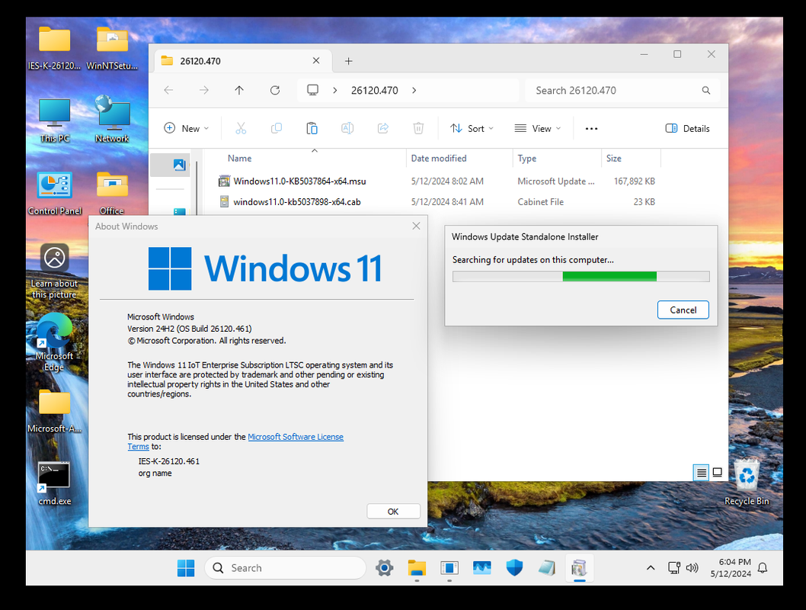Click the Share icon in Explorer toolbar
Image resolution: width=806 pixels, height=610 pixels.
click(383, 128)
